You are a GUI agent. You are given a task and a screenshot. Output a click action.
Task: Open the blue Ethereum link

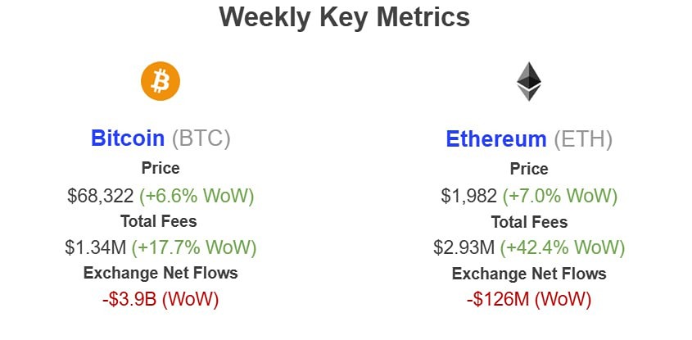(x=495, y=138)
